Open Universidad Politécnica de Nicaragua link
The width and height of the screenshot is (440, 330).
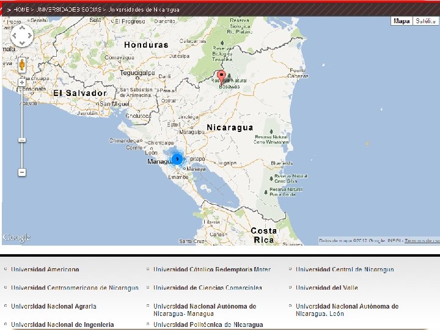click(x=208, y=324)
